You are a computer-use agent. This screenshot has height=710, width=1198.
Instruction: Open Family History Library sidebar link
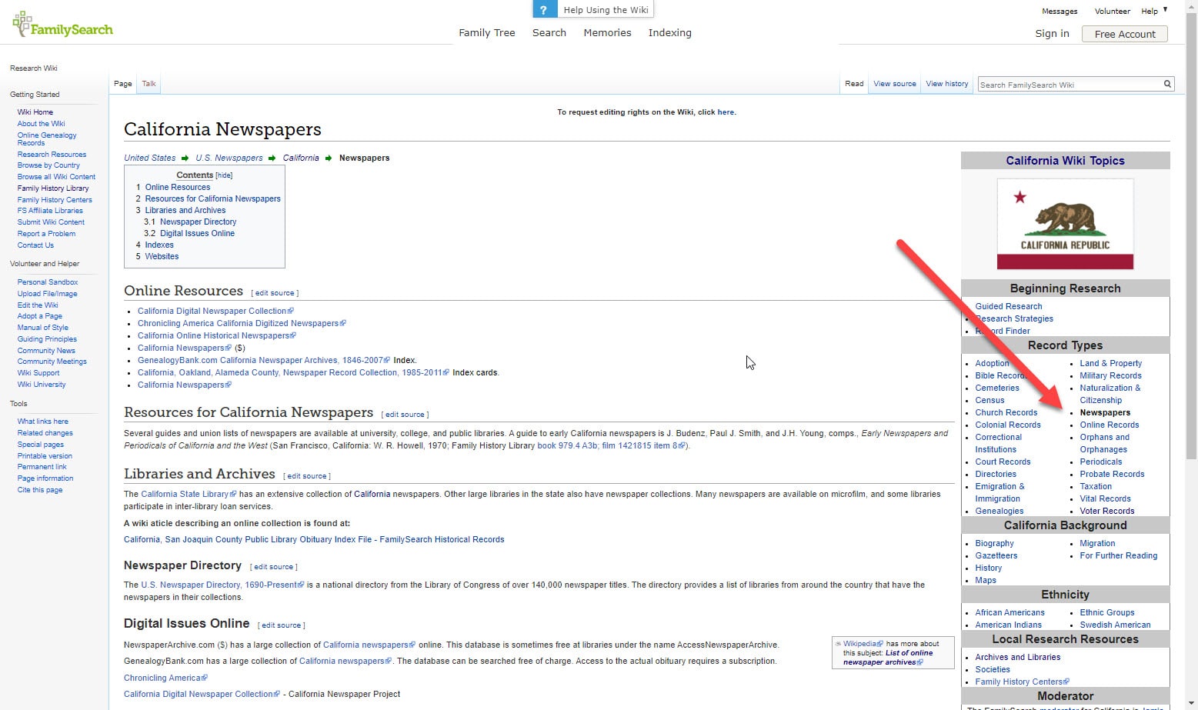click(53, 188)
